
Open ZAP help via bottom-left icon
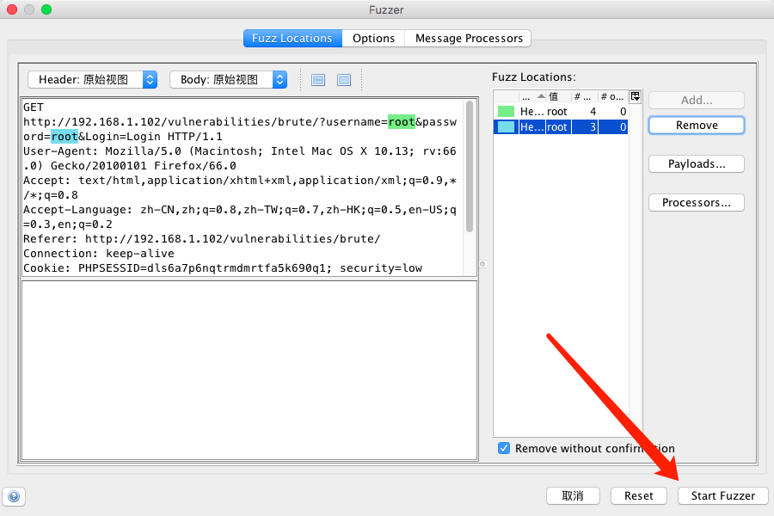pyautogui.click(x=15, y=496)
